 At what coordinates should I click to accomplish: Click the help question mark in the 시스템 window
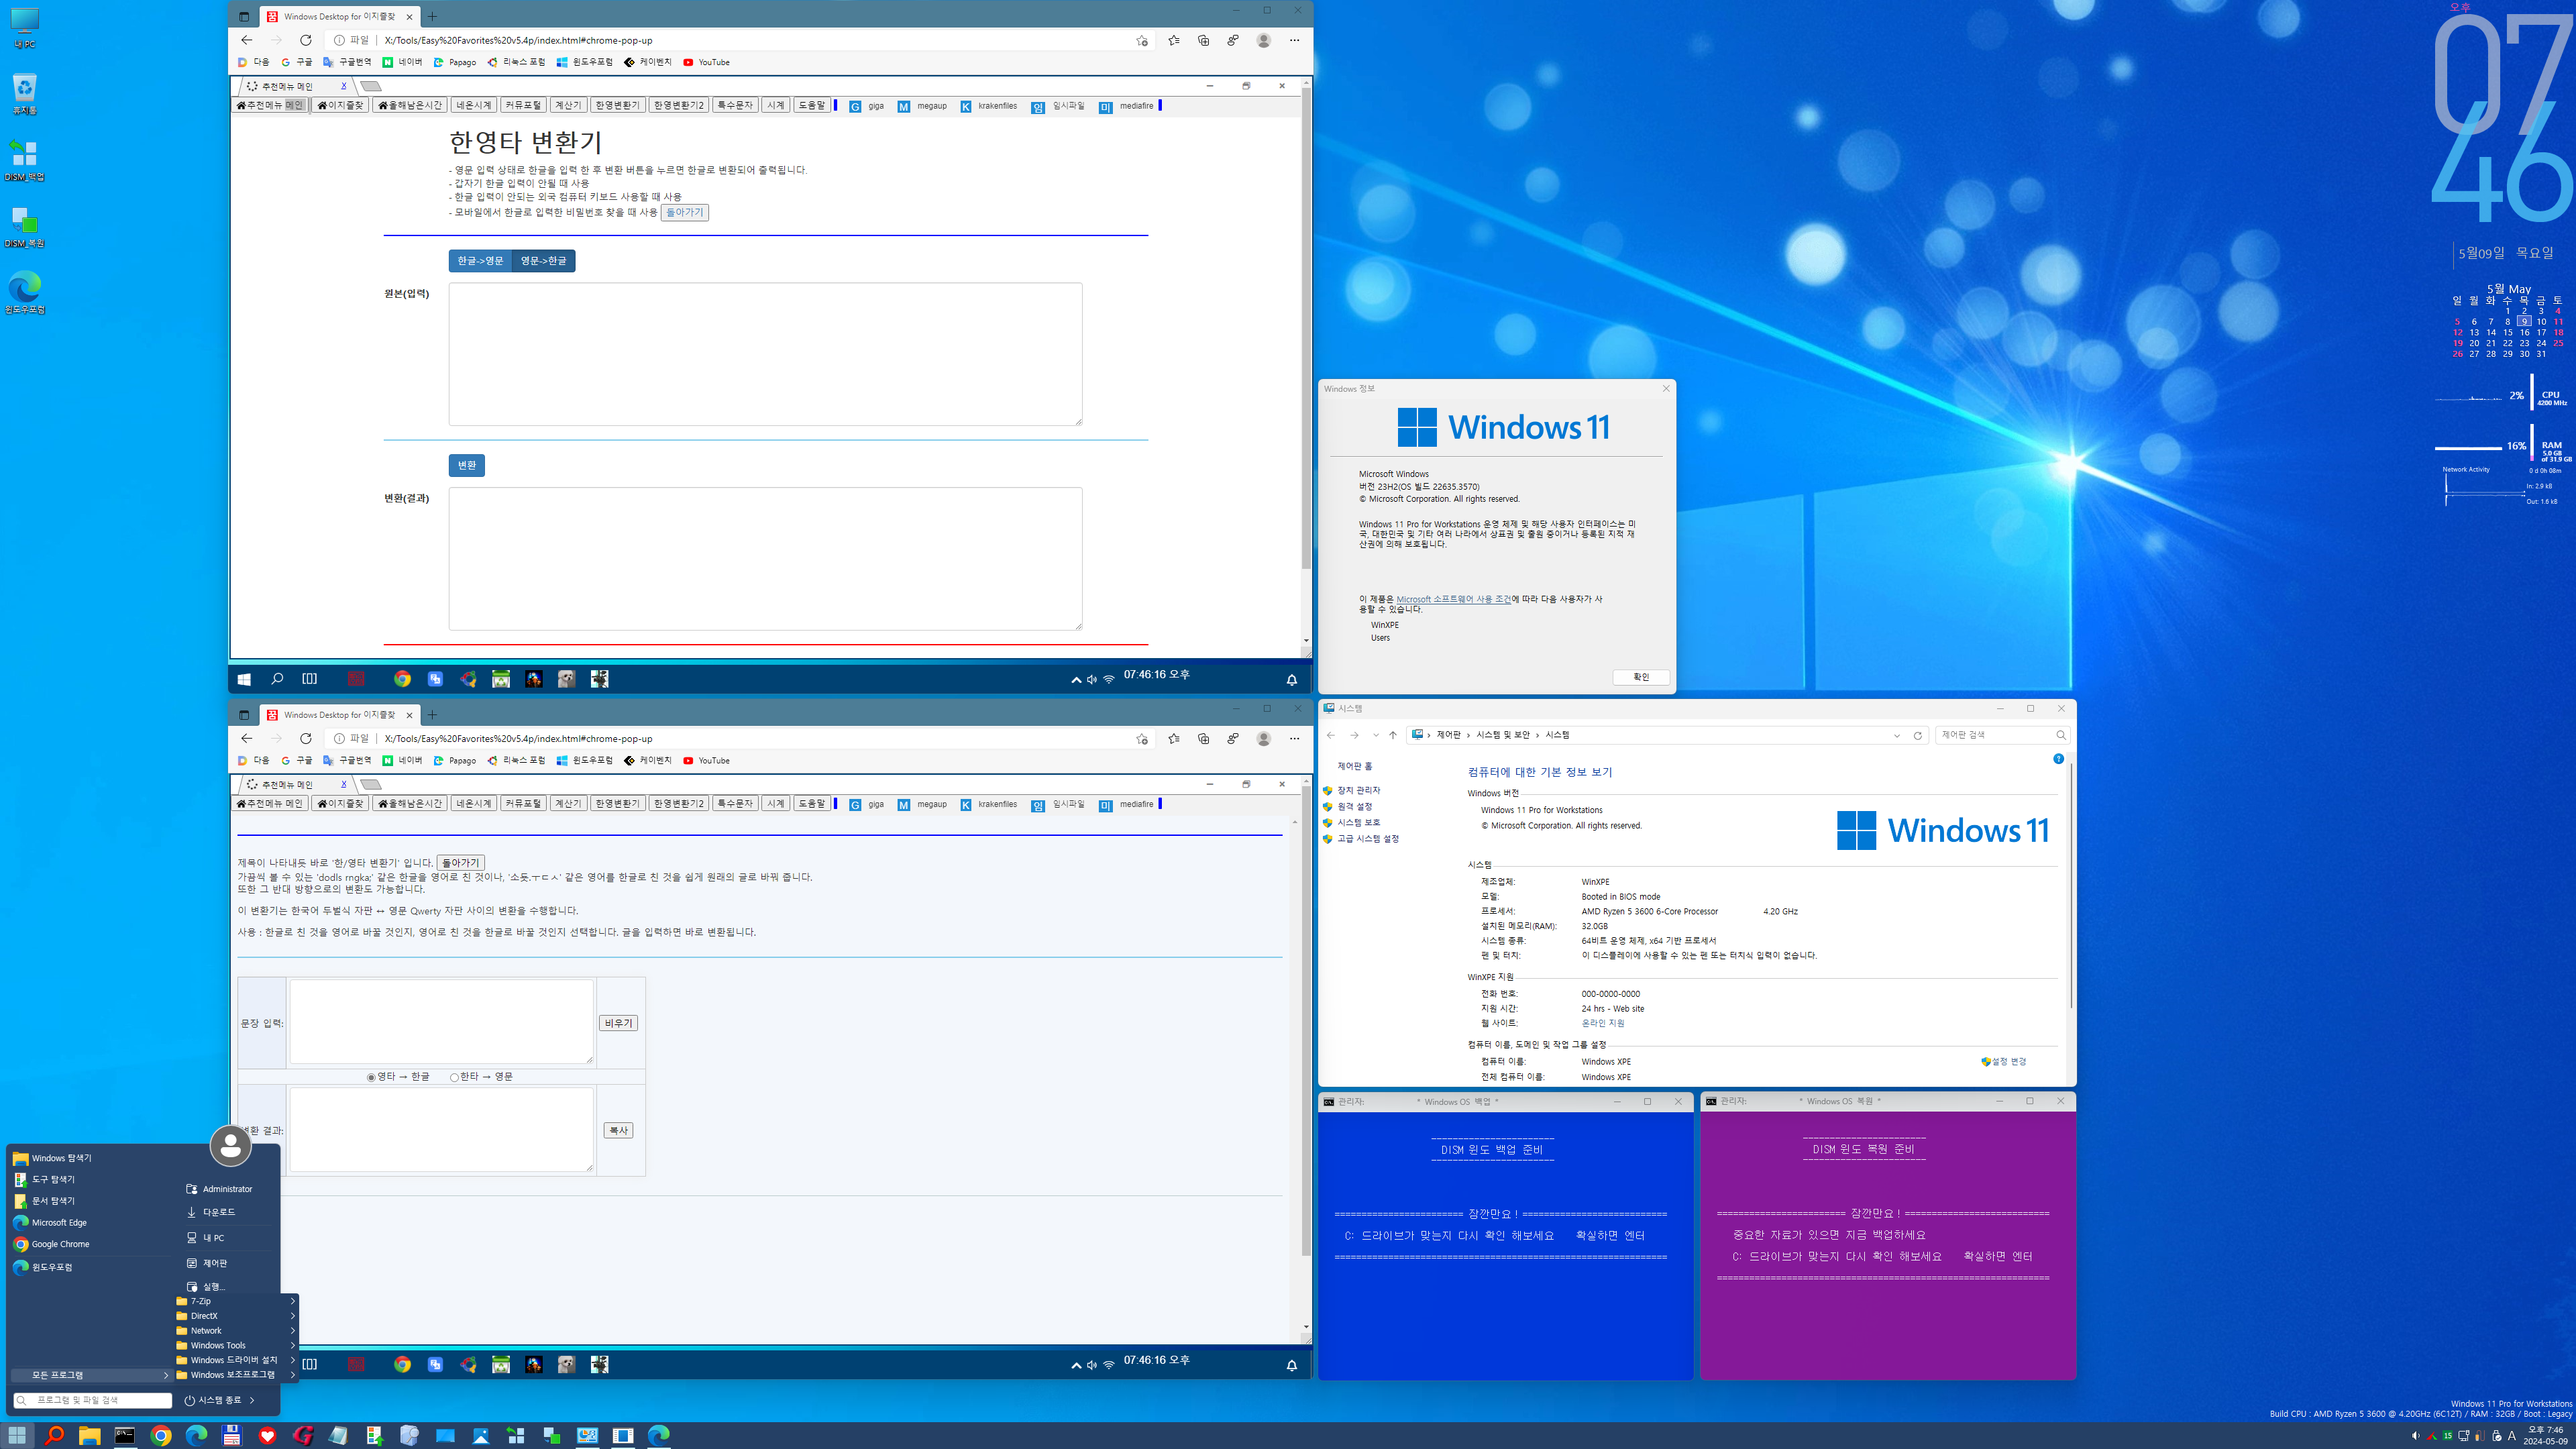[2058, 759]
